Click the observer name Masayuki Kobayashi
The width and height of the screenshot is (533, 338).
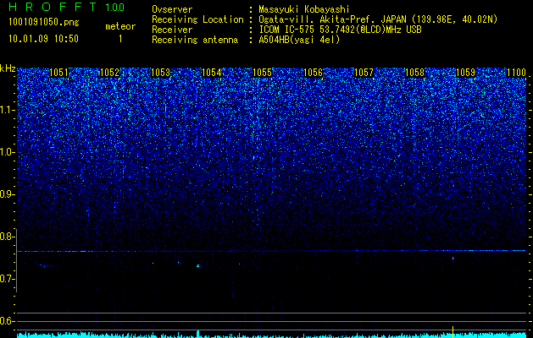point(304,9)
